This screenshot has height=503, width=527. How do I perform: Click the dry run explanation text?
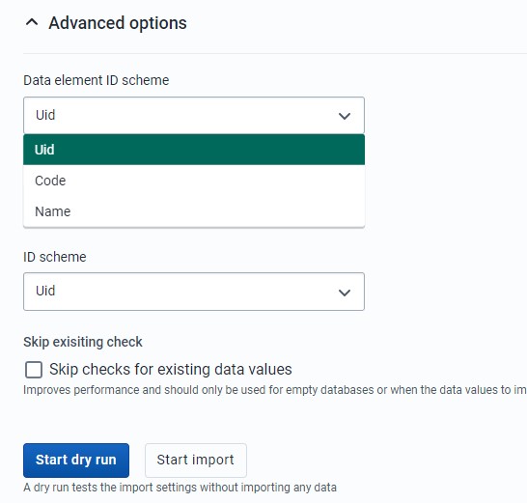180,488
